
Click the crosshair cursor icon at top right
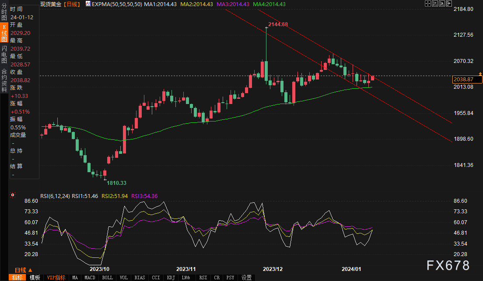point(427,3)
